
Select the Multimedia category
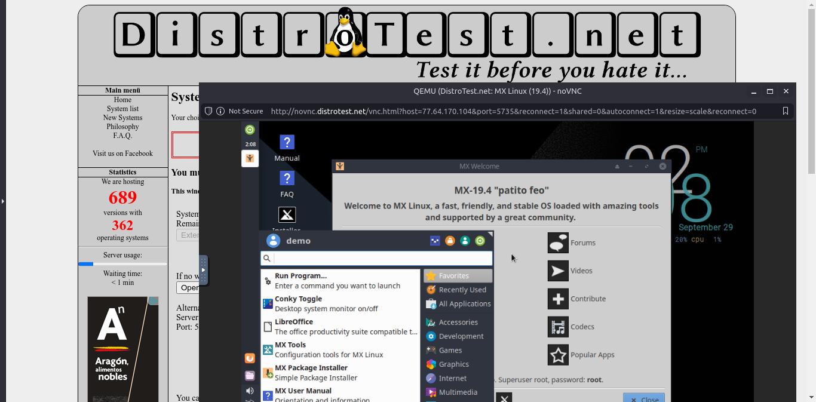click(458, 392)
